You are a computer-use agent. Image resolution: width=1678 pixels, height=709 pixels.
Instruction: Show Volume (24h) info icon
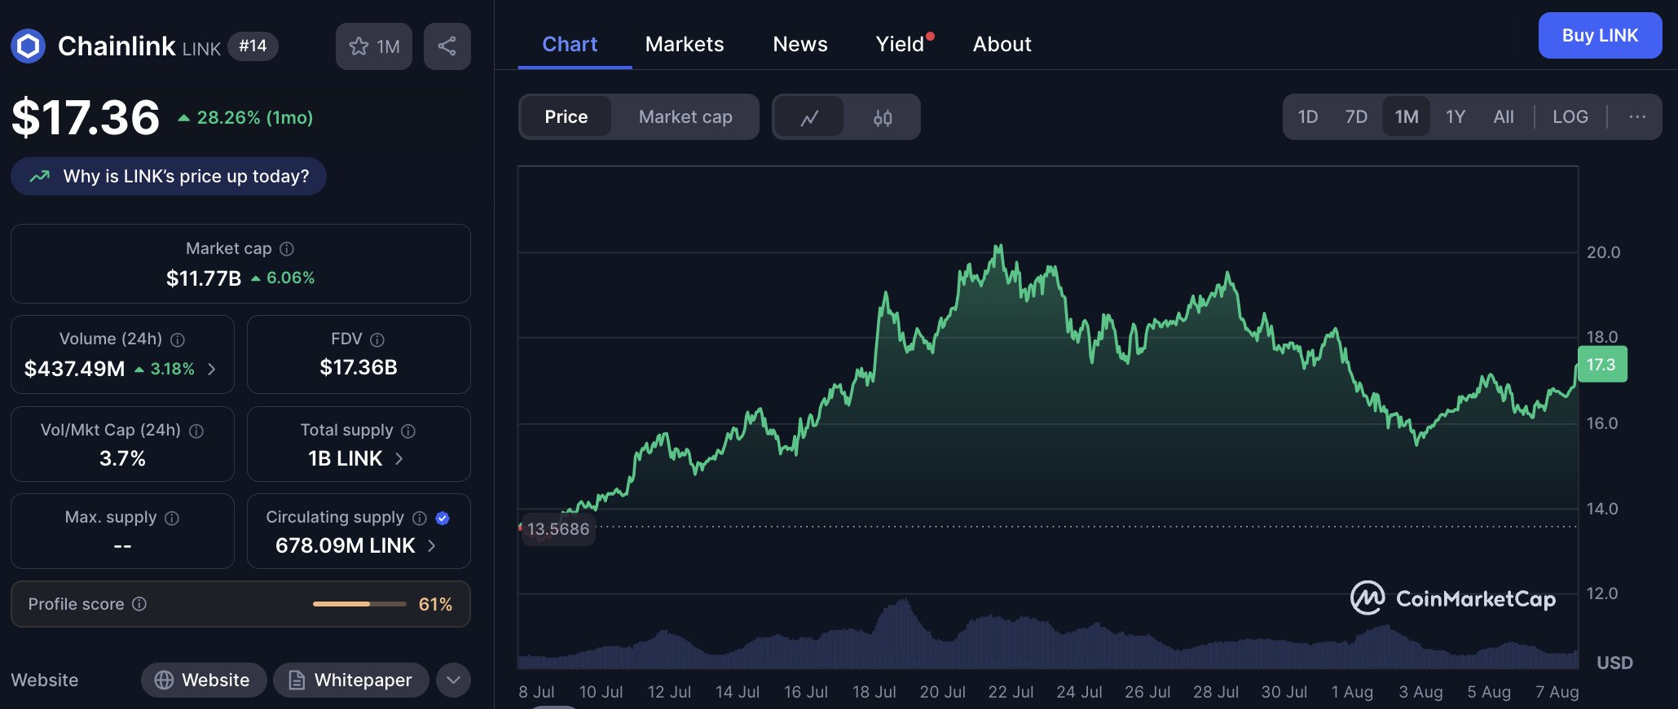[x=178, y=339]
